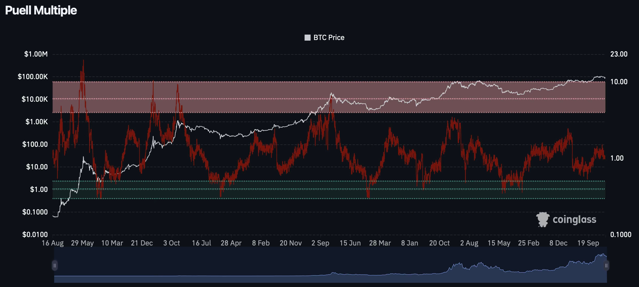Click the 20 Oct date label

coord(439,243)
